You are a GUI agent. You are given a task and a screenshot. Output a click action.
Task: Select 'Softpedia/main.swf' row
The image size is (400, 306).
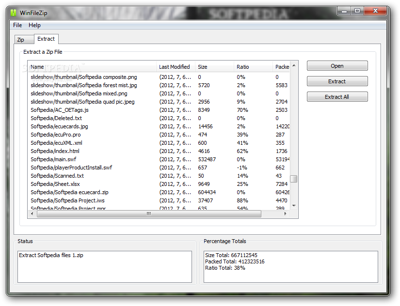pos(159,159)
